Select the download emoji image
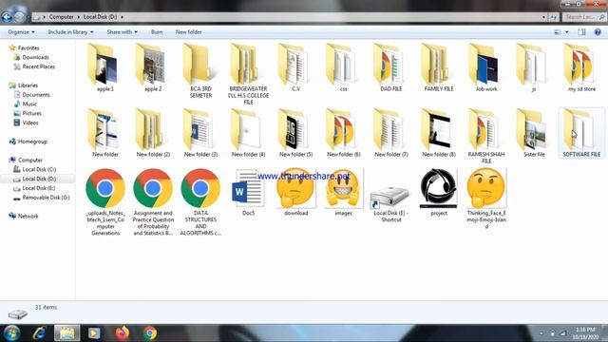This screenshot has height=342, width=608. (295, 192)
